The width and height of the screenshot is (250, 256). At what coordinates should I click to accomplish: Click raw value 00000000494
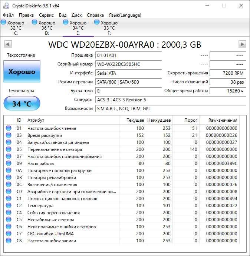tap(222, 198)
